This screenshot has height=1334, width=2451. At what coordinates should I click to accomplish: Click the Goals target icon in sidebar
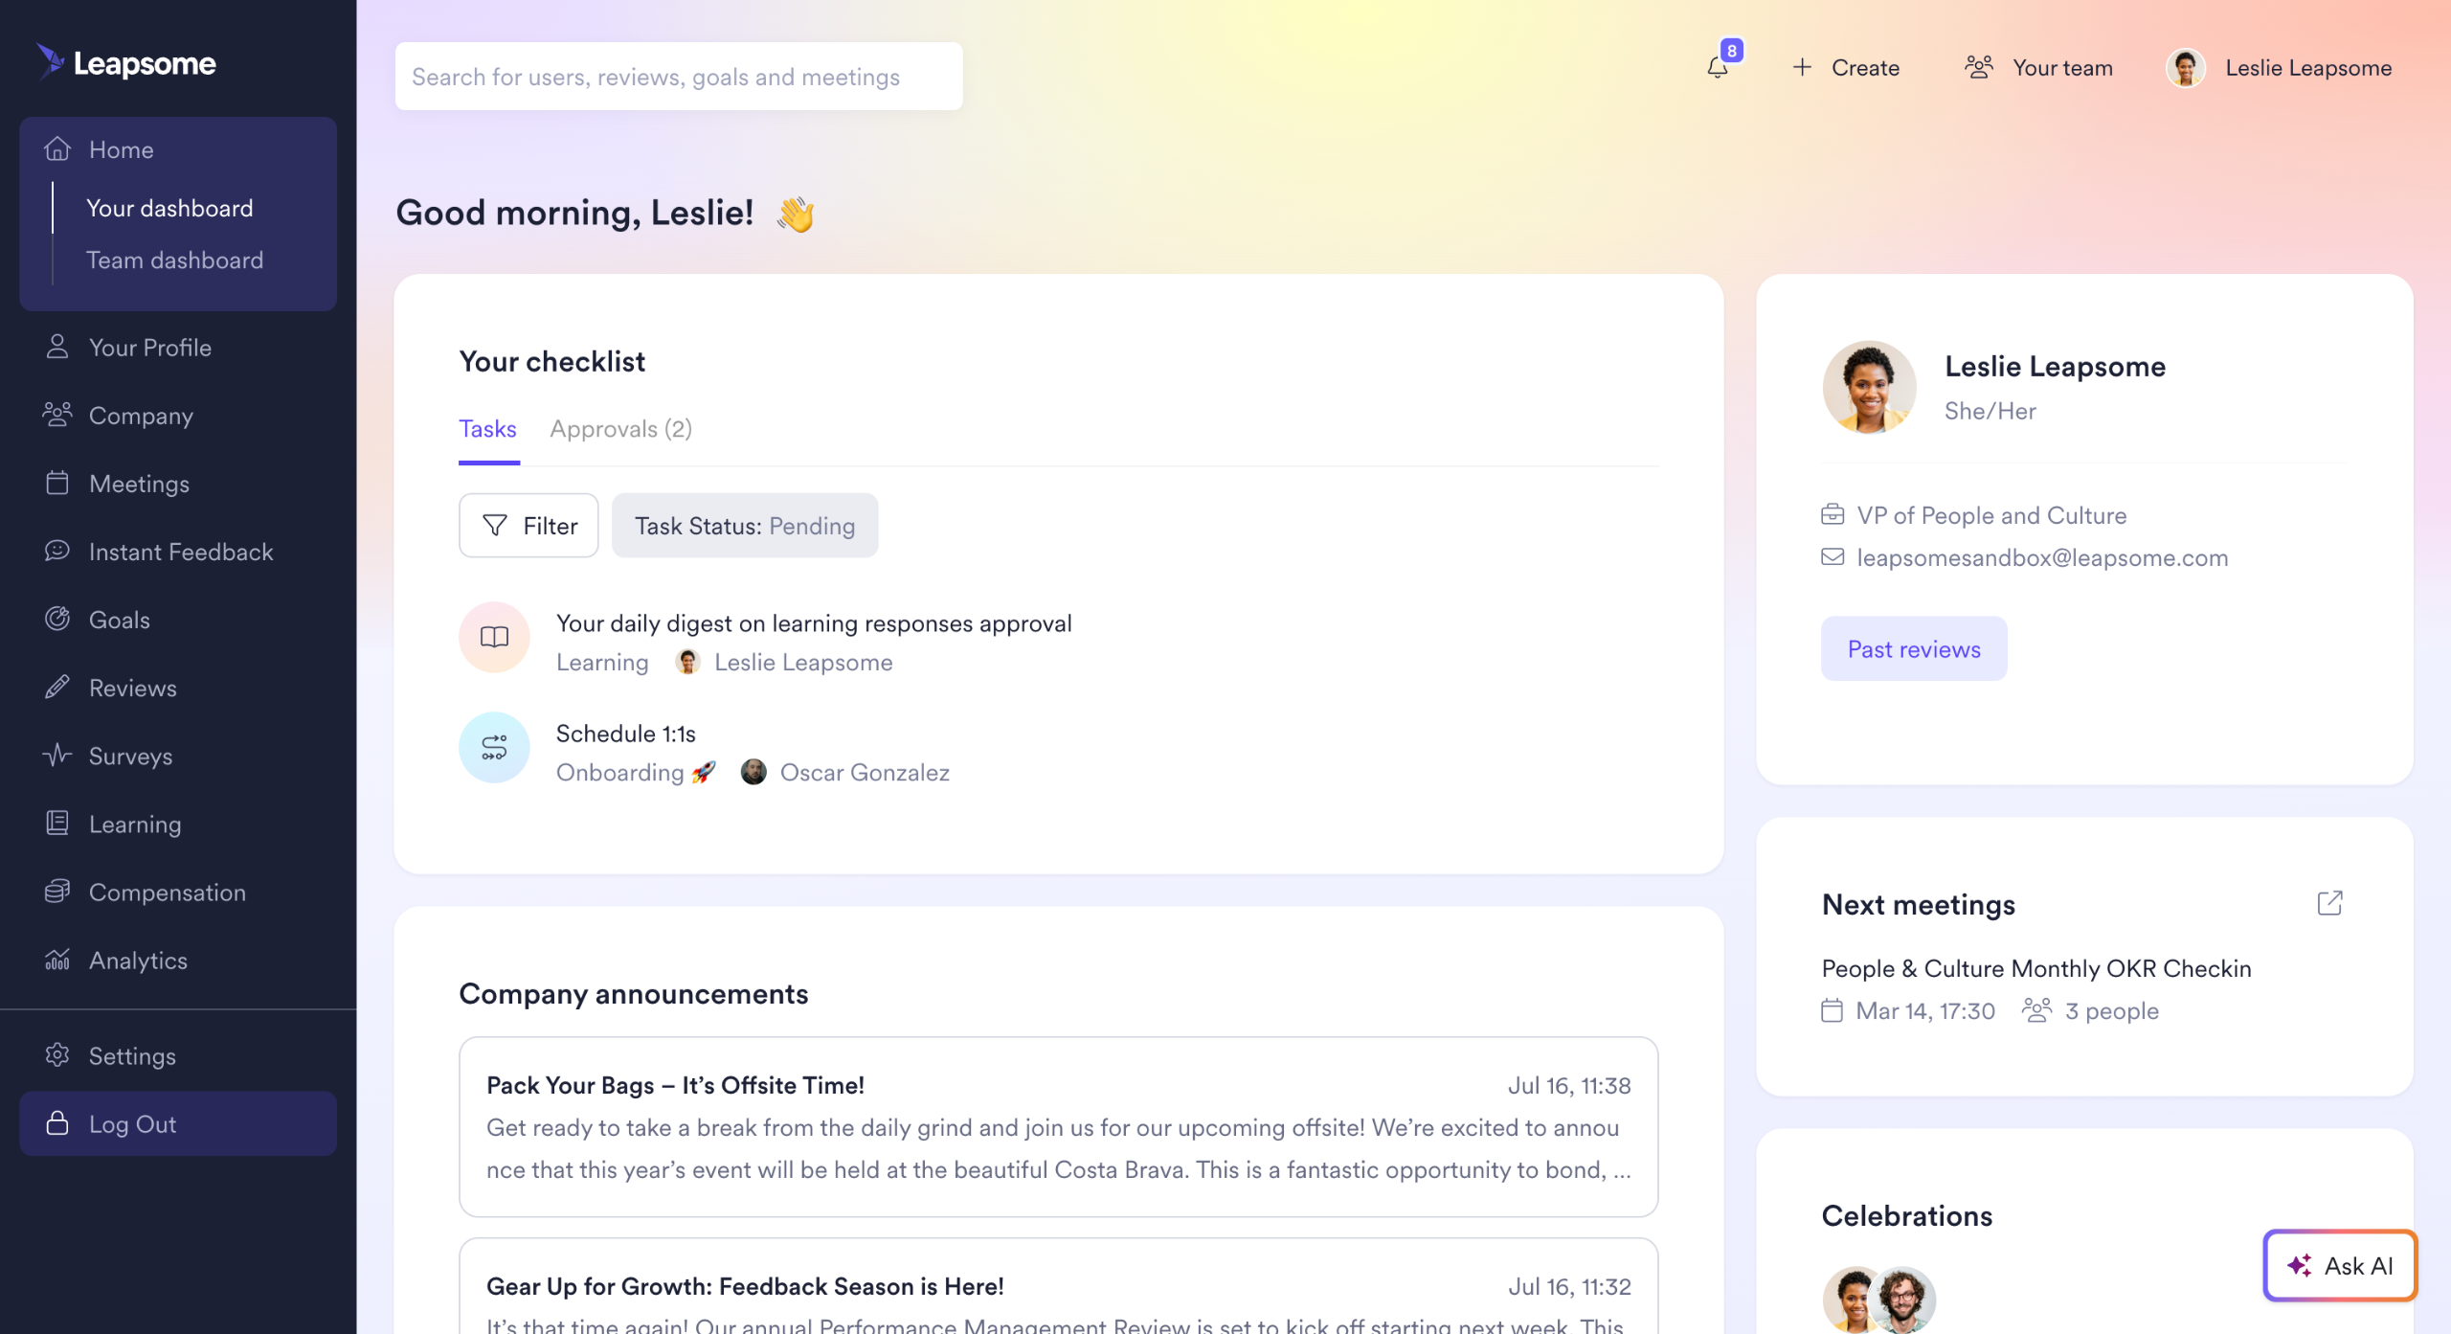(57, 619)
